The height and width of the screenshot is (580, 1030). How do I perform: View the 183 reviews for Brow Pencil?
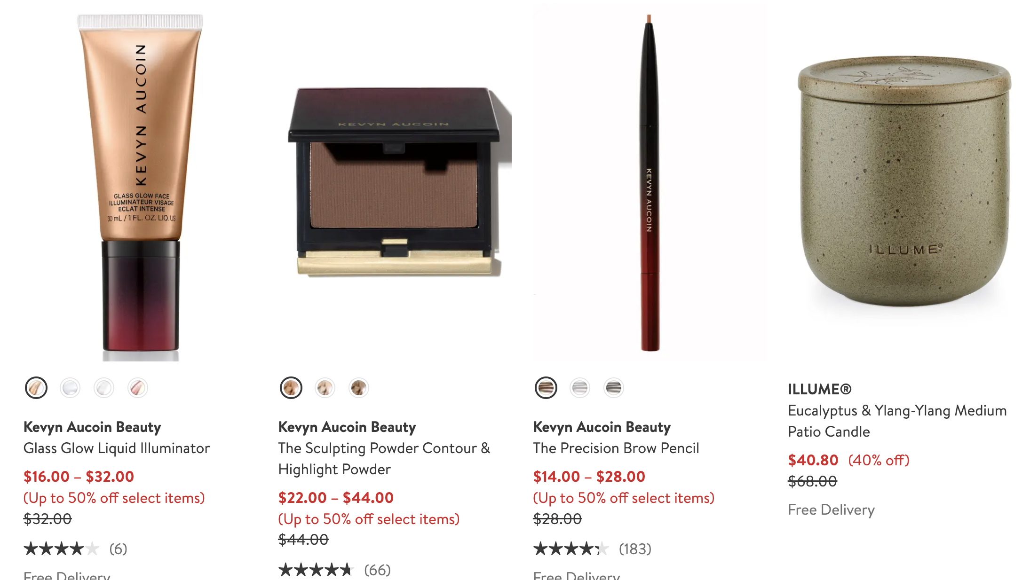(x=635, y=549)
